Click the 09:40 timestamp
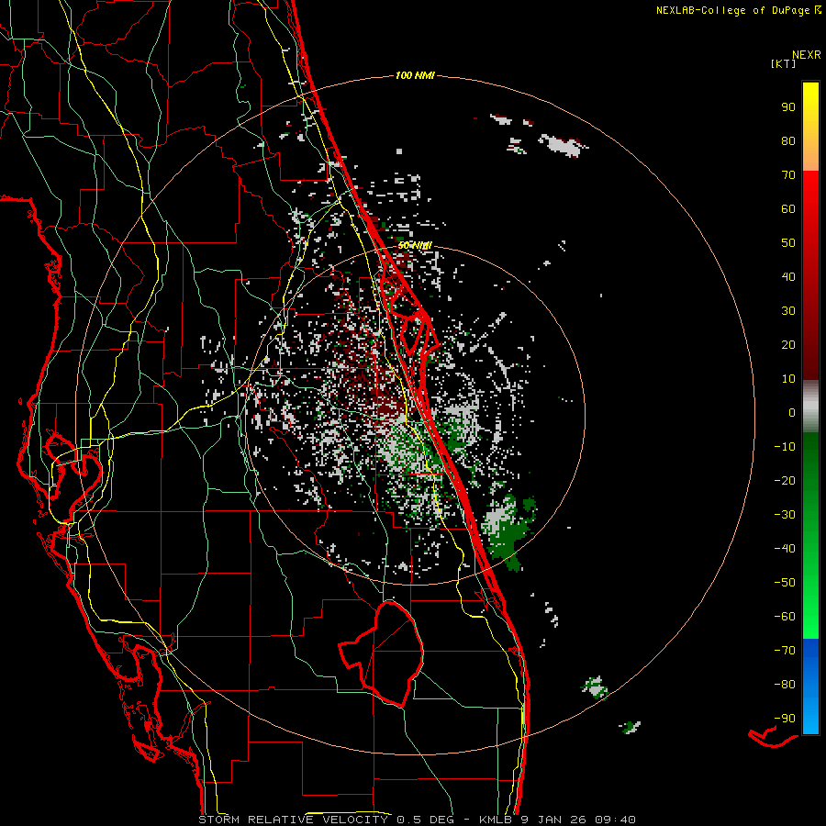 click(616, 820)
